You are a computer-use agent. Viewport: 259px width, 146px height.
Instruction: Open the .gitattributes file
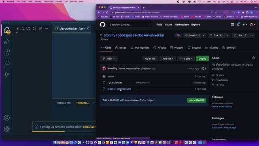[115, 83]
